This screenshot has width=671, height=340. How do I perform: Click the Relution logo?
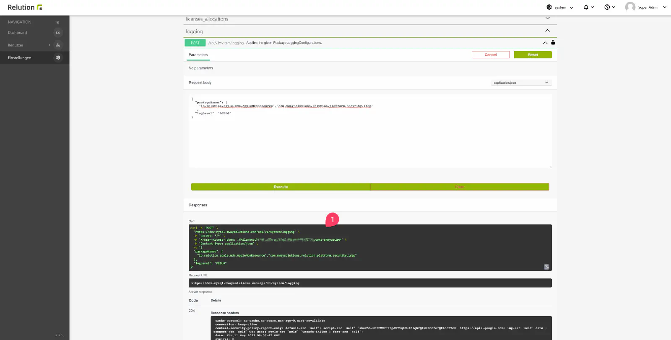click(25, 7)
